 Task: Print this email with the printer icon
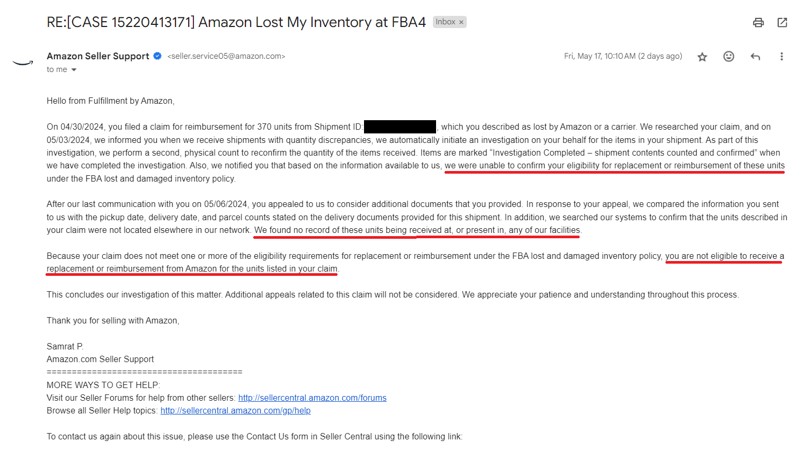[758, 22]
